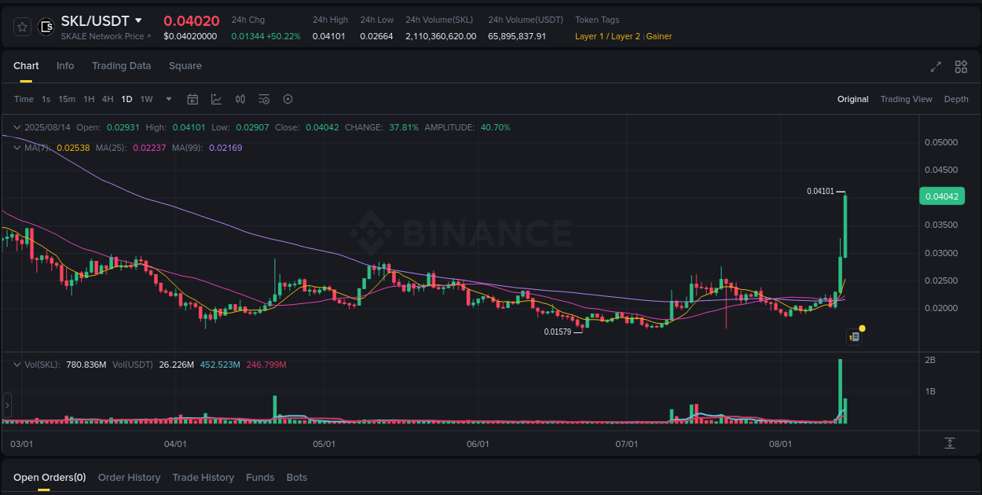Switch to the Depth chart view
Viewport: 982px width, 495px height.
pyautogui.click(x=956, y=99)
